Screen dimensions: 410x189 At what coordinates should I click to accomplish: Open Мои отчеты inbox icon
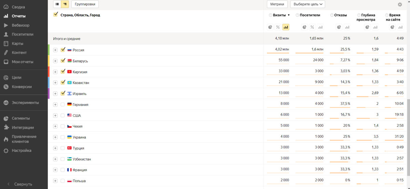[x=6, y=62]
